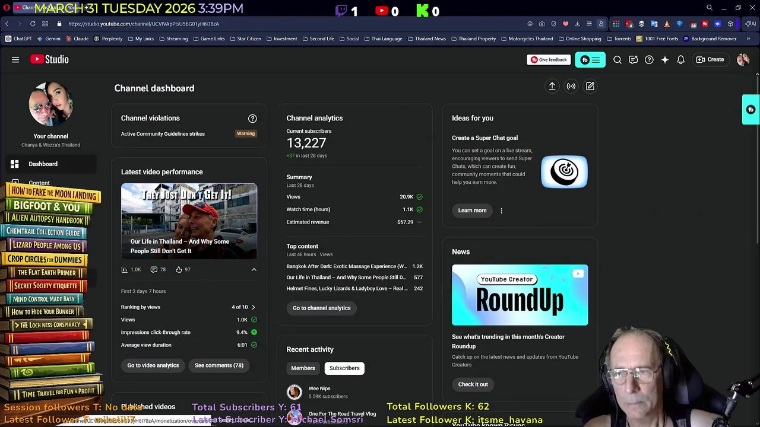760x427 pixels.
Task: Open the Streaming bookmark folder
Action: pyautogui.click(x=173, y=39)
